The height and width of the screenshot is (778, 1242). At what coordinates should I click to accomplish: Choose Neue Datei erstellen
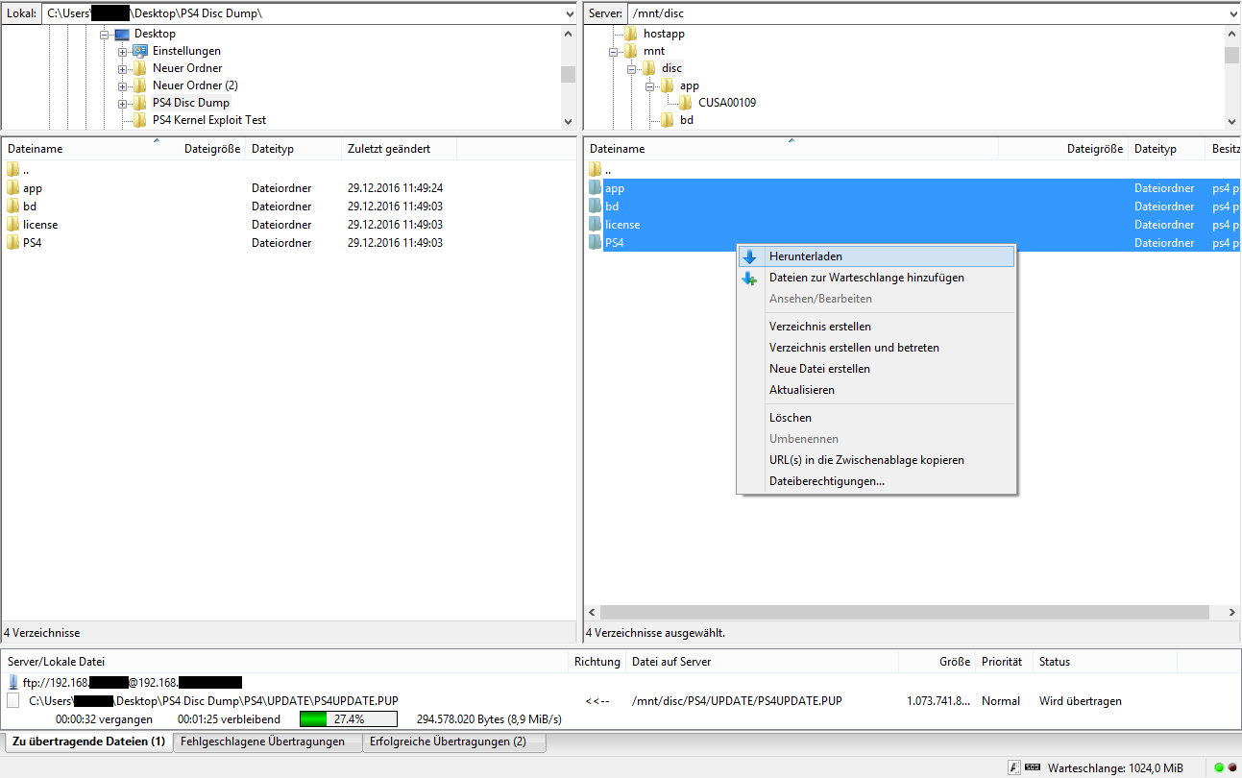876,369
